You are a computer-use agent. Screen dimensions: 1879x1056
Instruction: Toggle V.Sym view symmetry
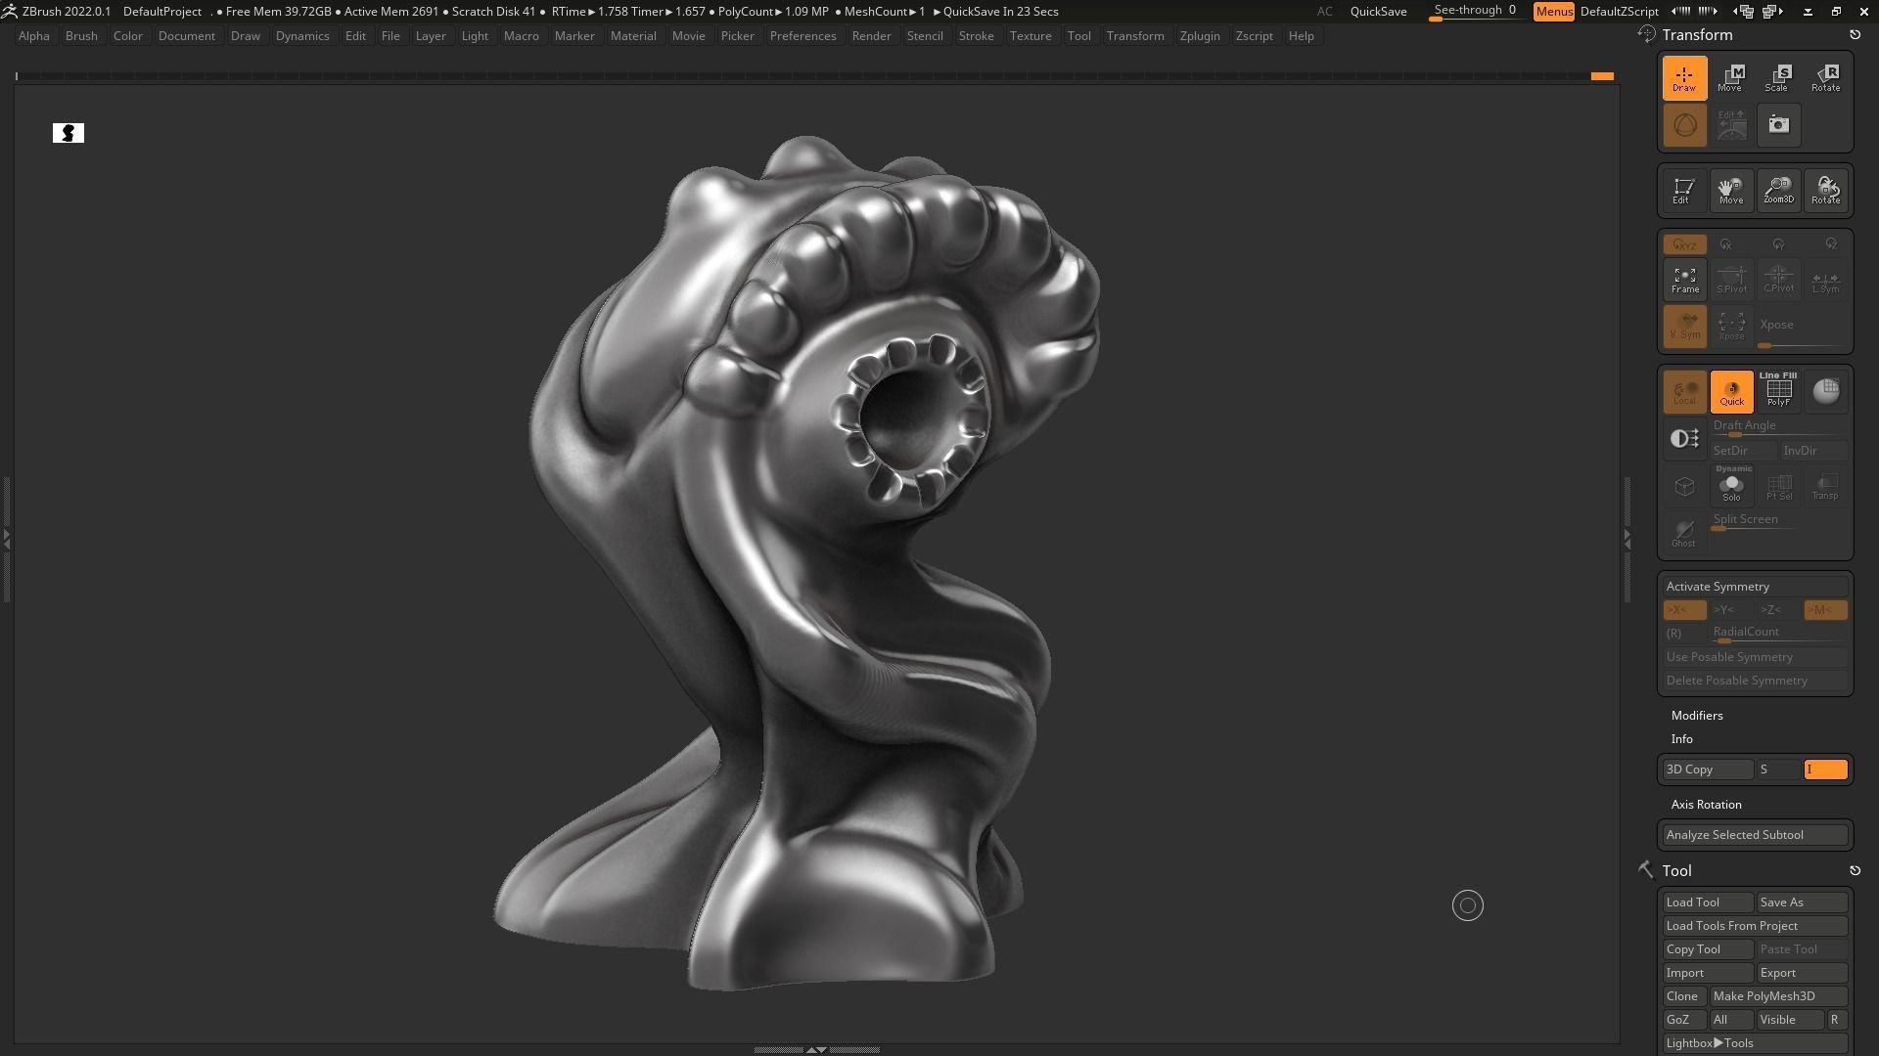pos(1684,326)
